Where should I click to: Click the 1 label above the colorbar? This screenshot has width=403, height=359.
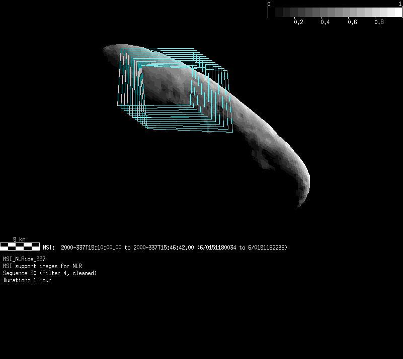[x=400, y=4]
